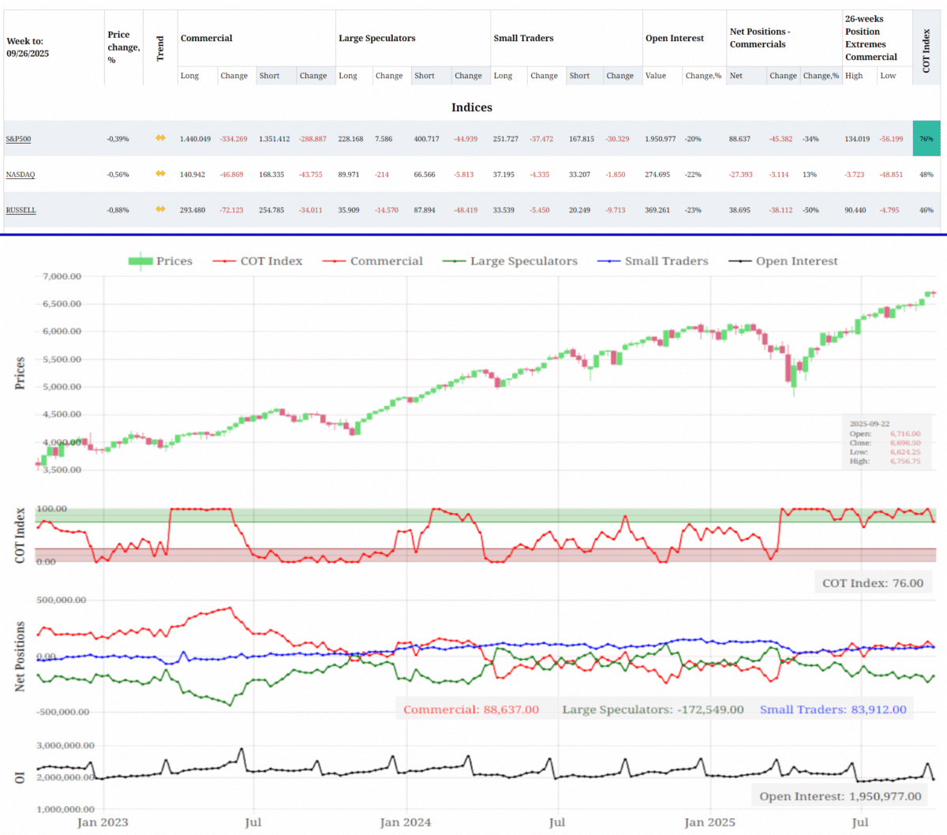Image resolution: width=947 pixels, height=835 pixels.
Task: Click the S&P500 yellow trend arrow icon
Action: pyautogui.click(x=160, y=137)
